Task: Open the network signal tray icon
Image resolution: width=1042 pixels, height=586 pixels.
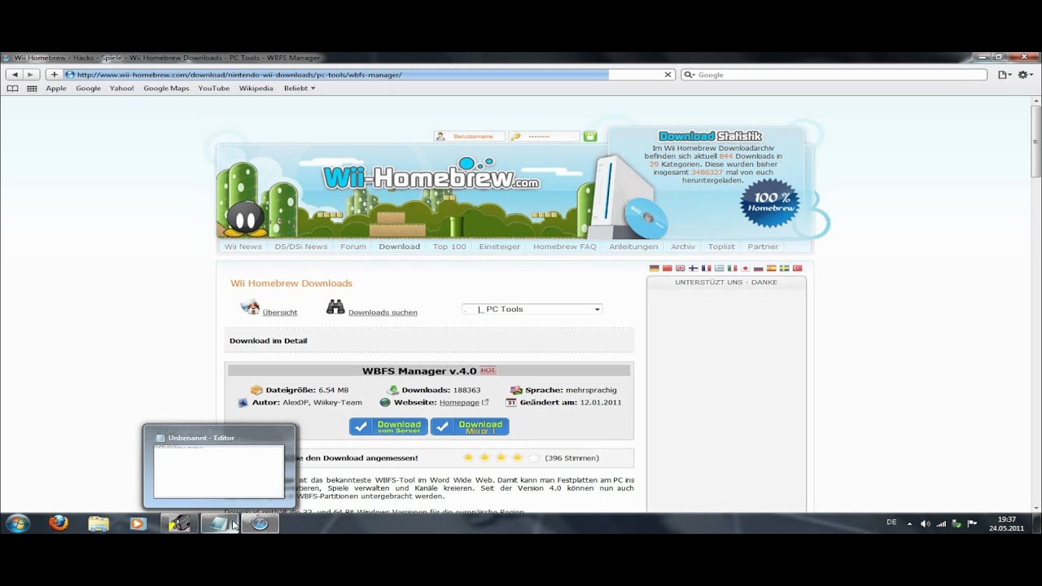Action: pyautogui.click(x=941, y=523)
